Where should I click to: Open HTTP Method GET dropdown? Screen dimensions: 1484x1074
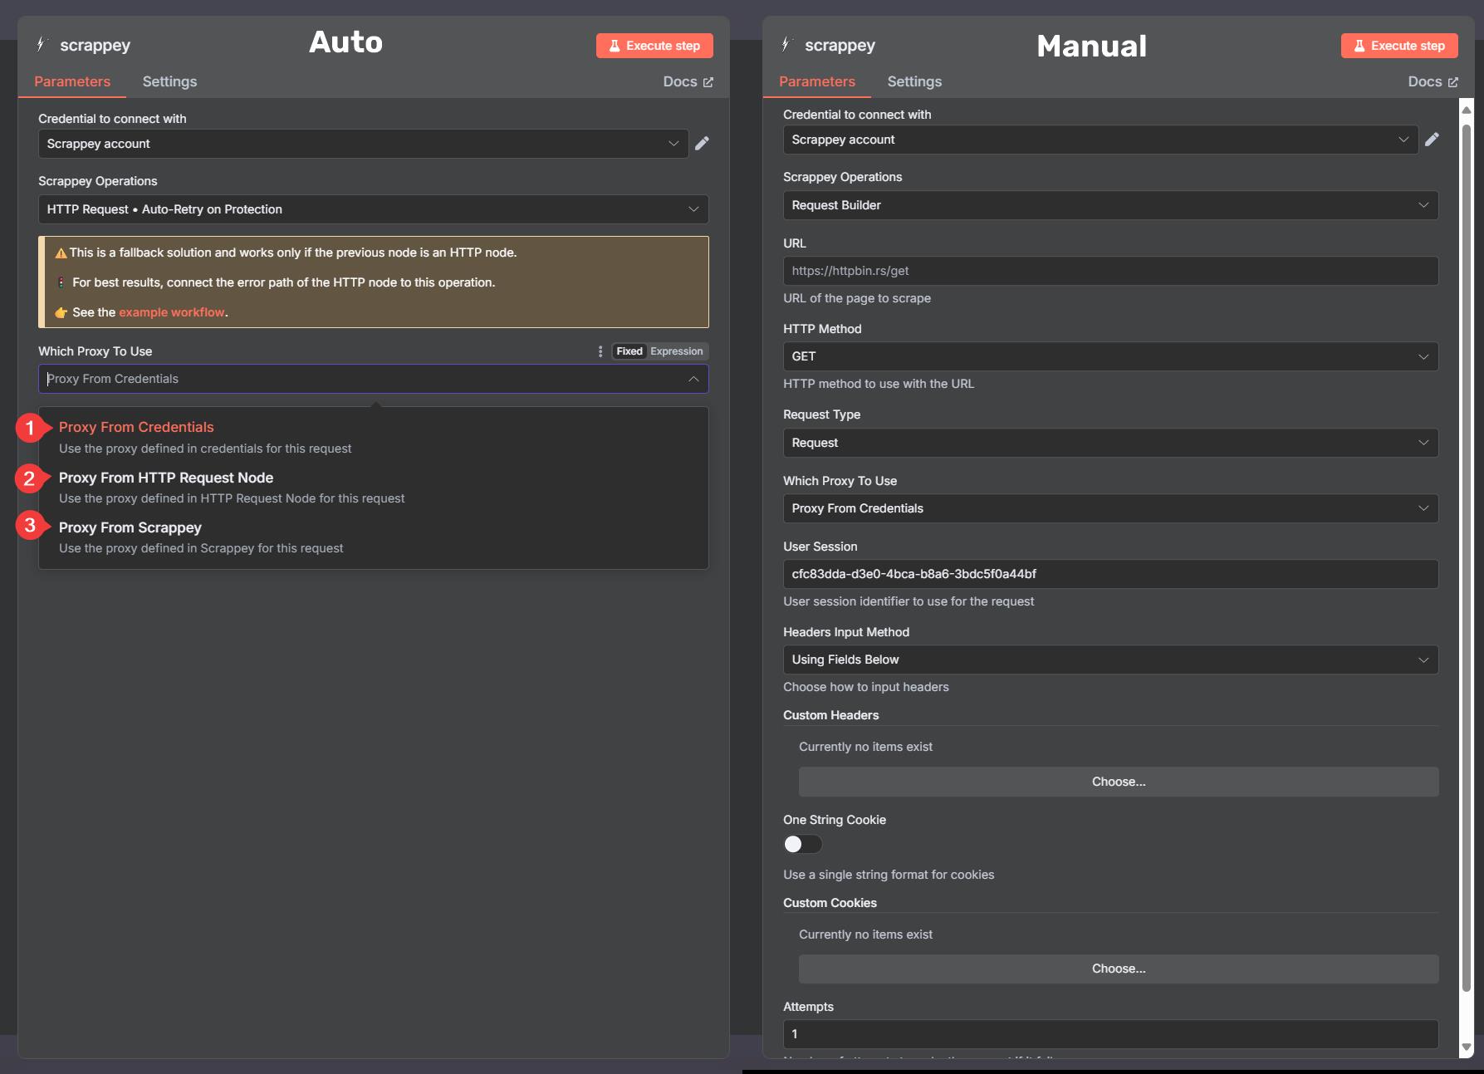1111,356
